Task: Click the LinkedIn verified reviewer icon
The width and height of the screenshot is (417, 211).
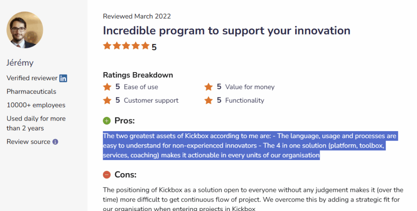Action: coord(63,78)
